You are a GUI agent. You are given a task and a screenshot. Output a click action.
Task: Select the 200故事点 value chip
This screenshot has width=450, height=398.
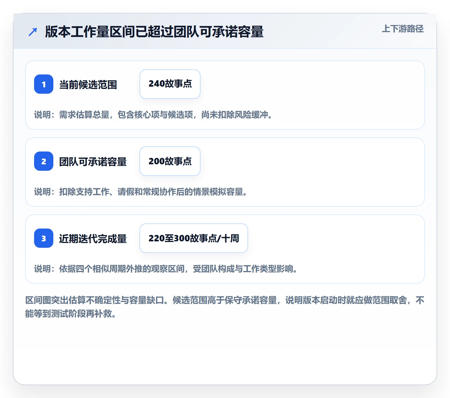pyautogui.click(x=170, y=161)
